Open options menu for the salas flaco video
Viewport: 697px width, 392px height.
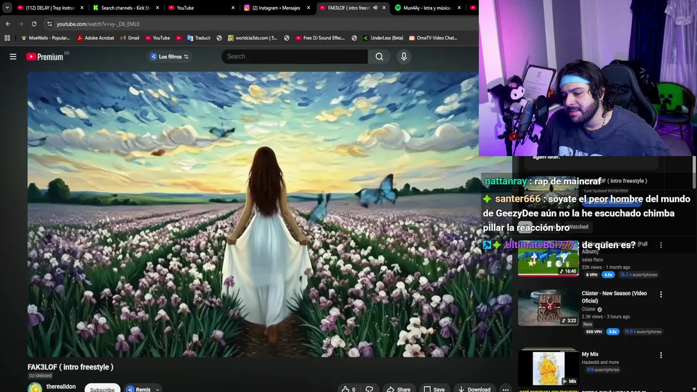pyautogui.click(x=661, y=245)
